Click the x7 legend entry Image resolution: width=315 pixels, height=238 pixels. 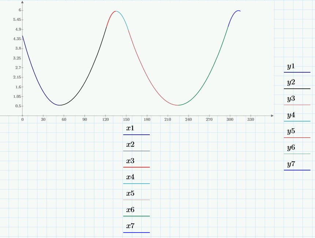click(130, 226)
